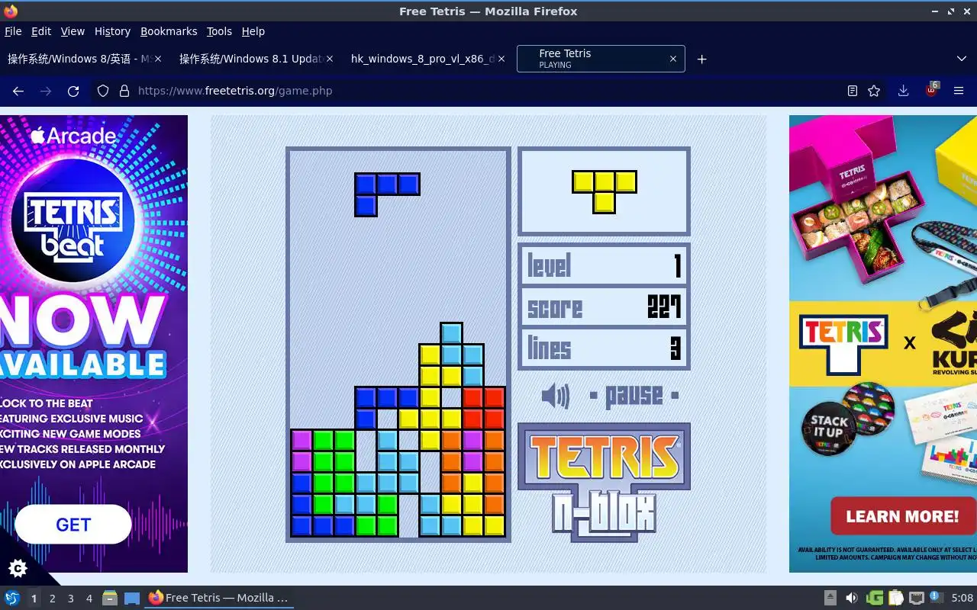Open the file manager taskbar icon
The image size is (977, 610).
click(x=110, y=598)
